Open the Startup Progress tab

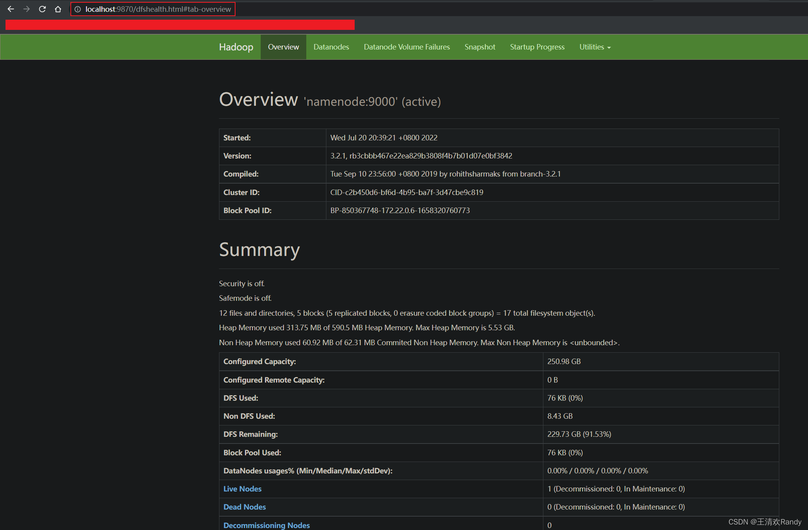coord(537,47)
